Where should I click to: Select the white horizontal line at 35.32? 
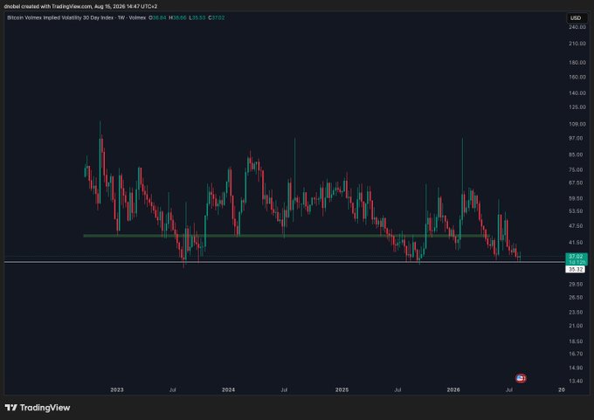(x=284, y=262)
